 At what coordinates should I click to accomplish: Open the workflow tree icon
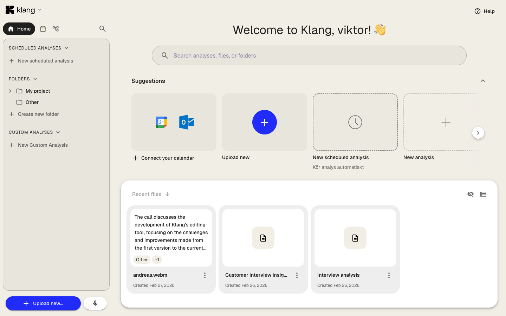click(56, 29)
